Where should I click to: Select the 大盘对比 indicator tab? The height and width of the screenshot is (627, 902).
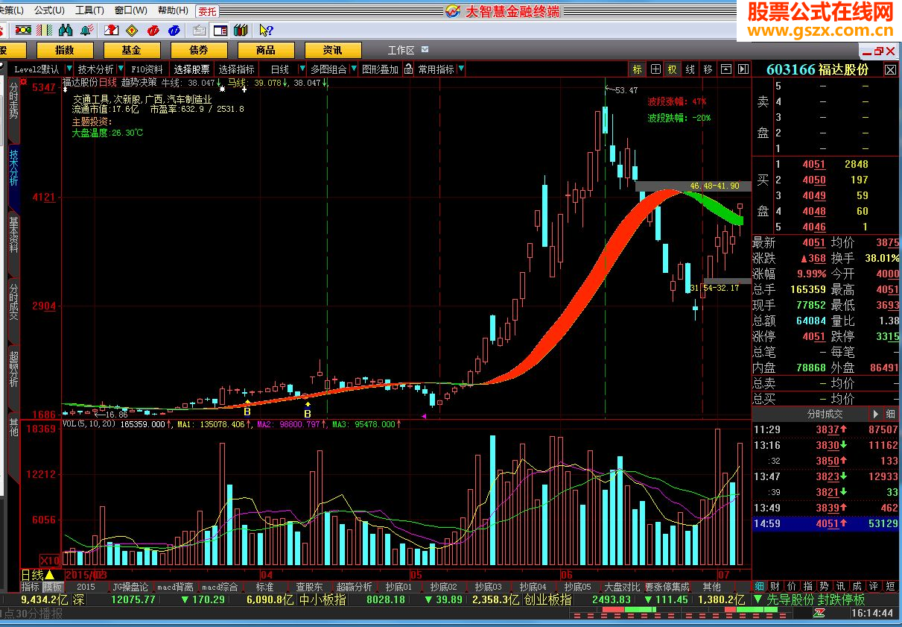[622, 587]
